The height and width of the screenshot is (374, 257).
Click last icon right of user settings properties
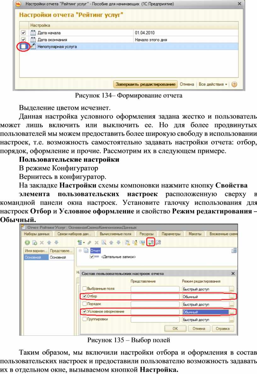(x=158, y=243)
